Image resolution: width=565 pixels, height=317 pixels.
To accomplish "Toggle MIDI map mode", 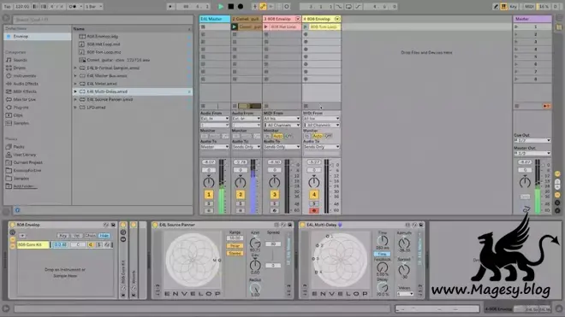I will [x=528, y=7].
